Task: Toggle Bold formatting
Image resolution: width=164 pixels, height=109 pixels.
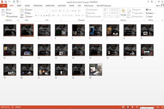Action: pos(36,16)
